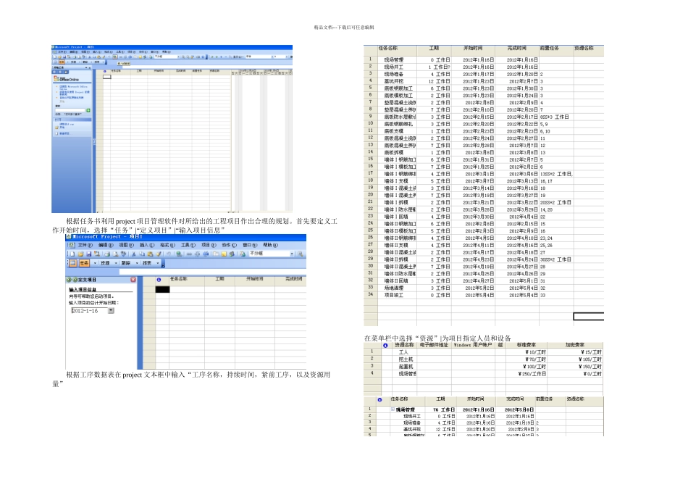Select the 工人 resource name cell
This screenshot has width=688, height=487.
coord(403,352)
